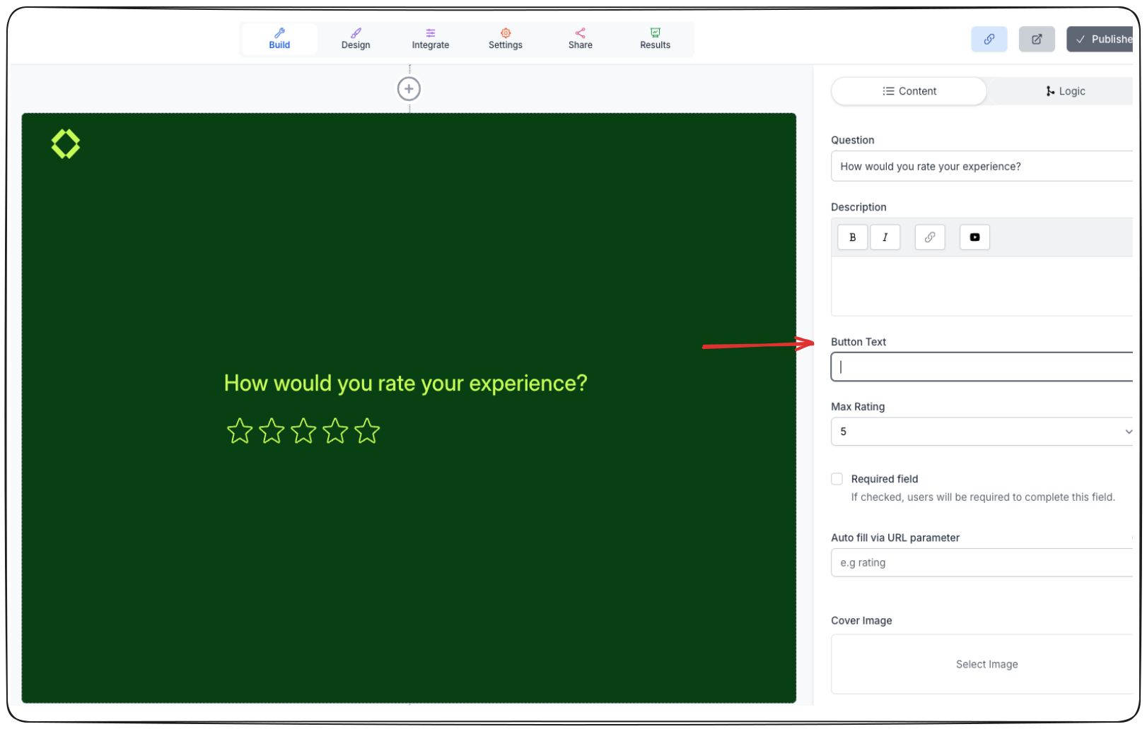Screen dimensions: 1147x729
Task: Enable the Required field checkbox
Action: [837, 479]
